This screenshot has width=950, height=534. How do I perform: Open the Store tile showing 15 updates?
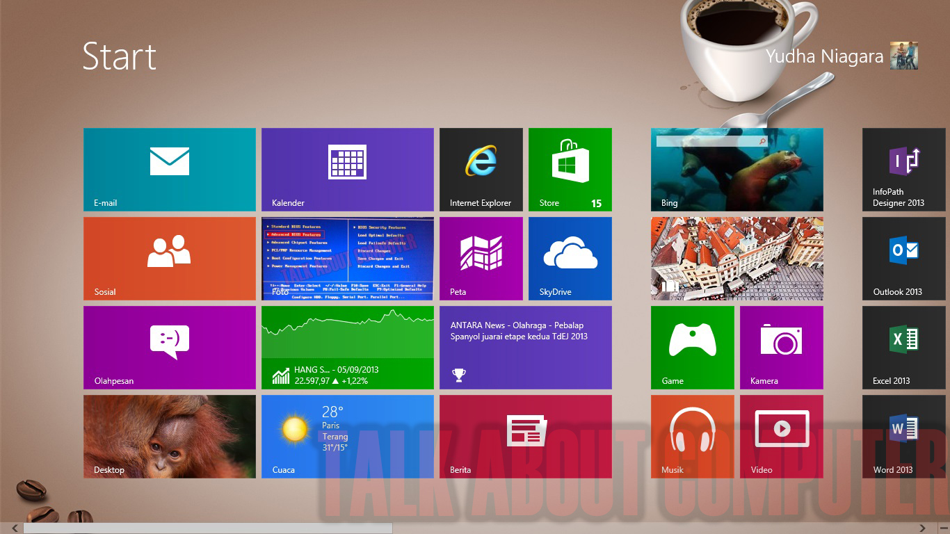(x=570, y=169)
